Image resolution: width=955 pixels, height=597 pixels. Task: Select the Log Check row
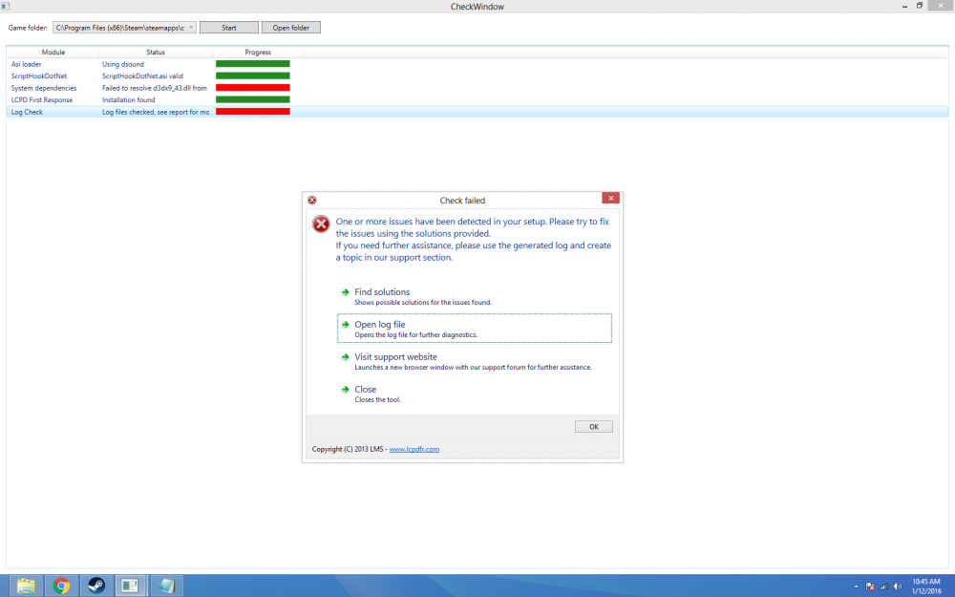(x=477, y=112)
